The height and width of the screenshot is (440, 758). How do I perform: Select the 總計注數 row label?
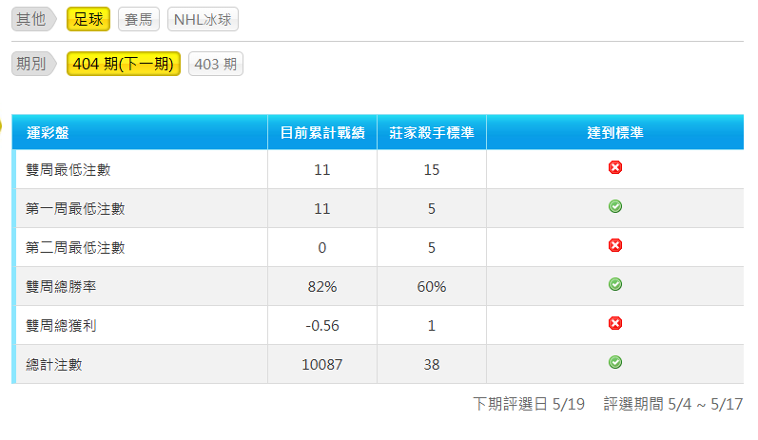pos(53,365)
